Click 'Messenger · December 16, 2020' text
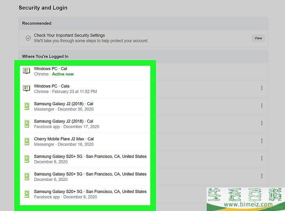 coord(64,144)
